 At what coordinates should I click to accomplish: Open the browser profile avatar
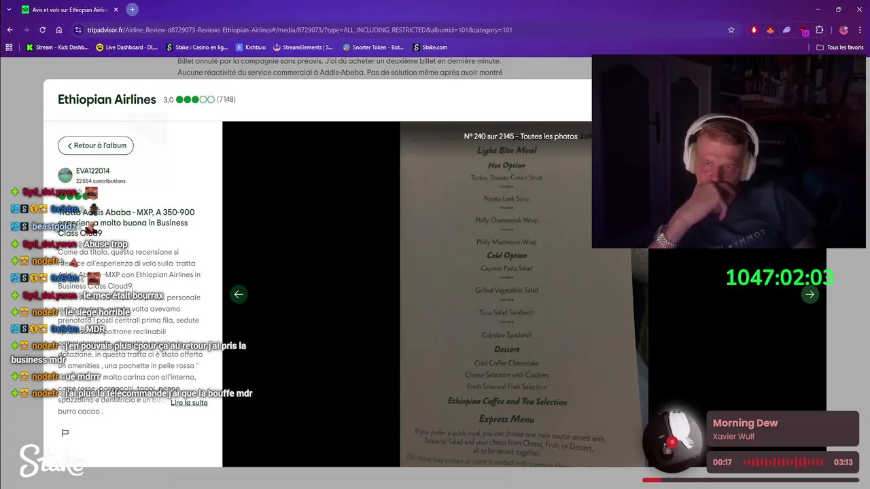(x=843, y=30)
